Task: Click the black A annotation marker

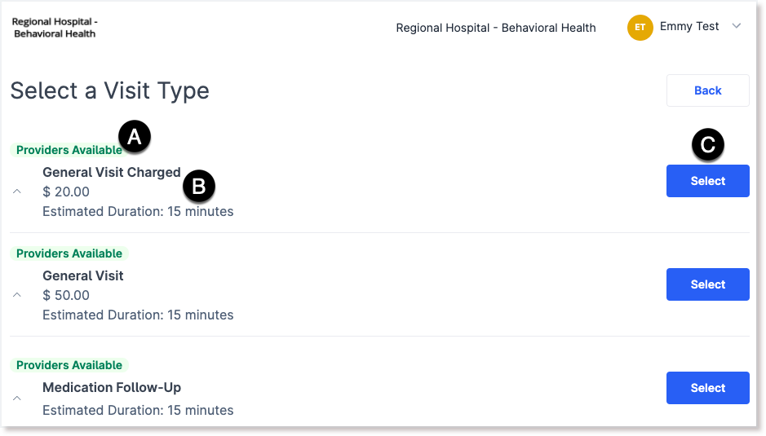Action: tap(135, 136)
